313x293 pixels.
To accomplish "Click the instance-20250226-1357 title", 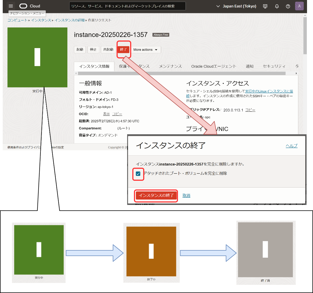I will tap(111, 35).
